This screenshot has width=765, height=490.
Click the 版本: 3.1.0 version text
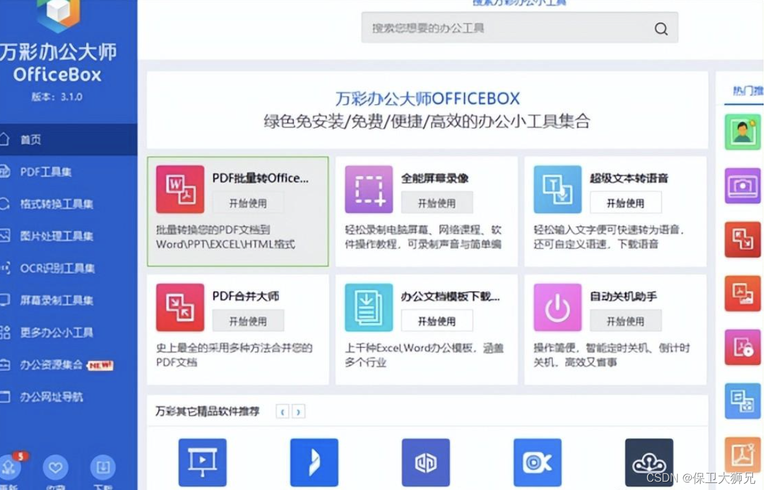click(57, 97)
